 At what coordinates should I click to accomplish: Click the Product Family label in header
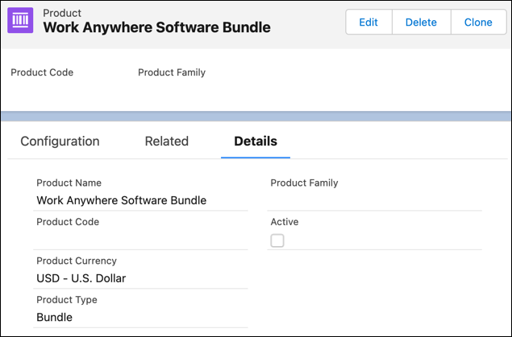tap(172, 72)
